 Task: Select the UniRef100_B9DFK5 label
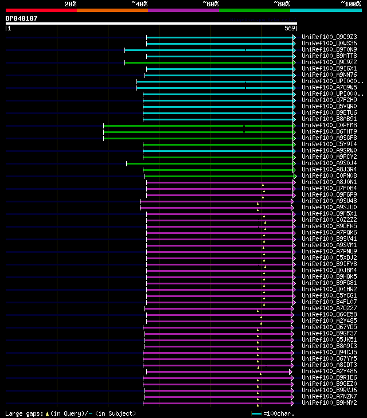(329, 226)
